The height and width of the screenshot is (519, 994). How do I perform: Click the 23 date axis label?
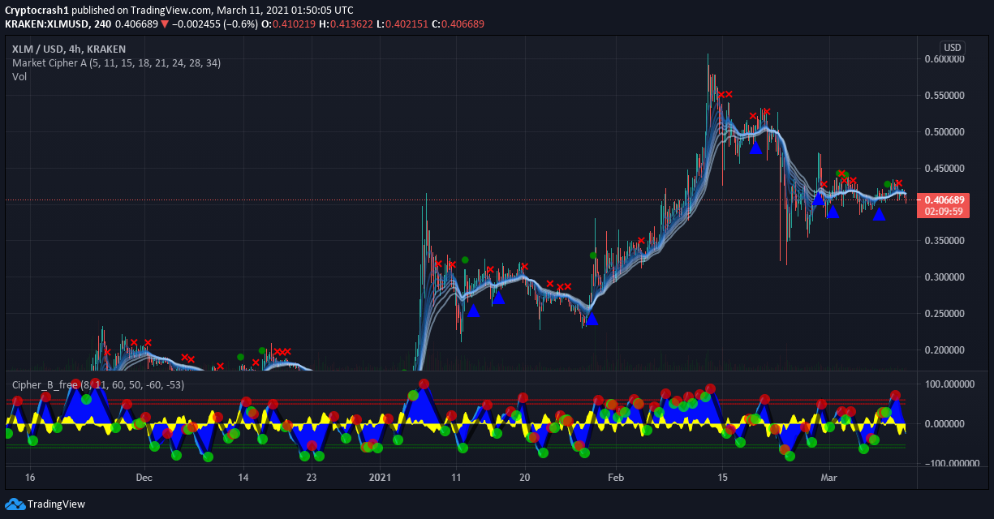pos(312,478)
